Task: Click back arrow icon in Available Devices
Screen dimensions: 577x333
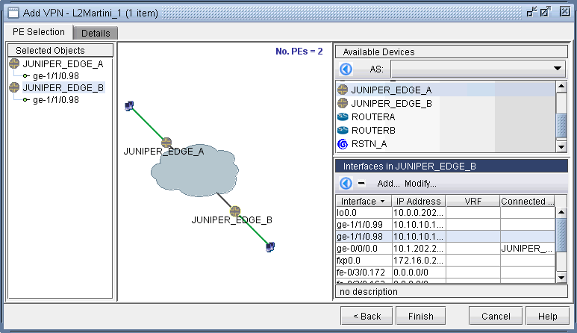Action: [x=346, y=69]
